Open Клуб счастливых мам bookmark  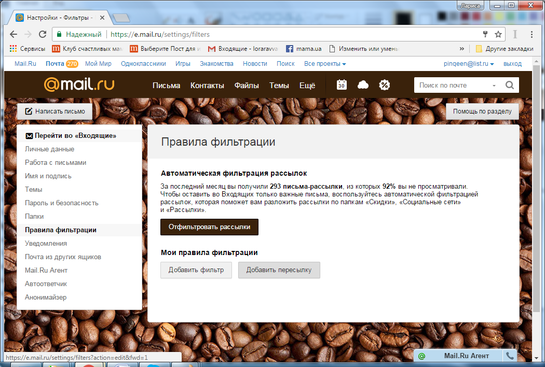click(87, 49)
